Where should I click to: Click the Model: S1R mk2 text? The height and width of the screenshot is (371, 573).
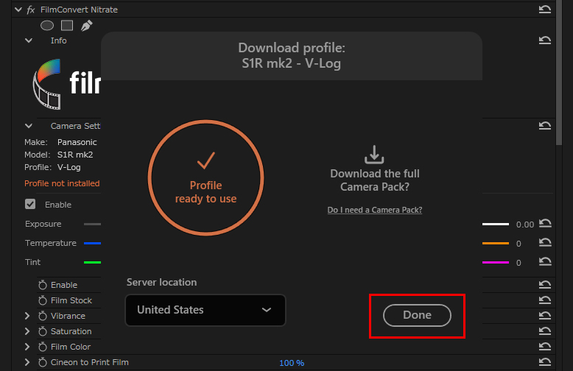[59, 155]
